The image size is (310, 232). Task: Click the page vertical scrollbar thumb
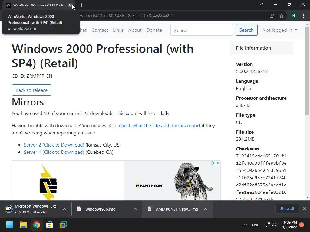click(307, 70)
